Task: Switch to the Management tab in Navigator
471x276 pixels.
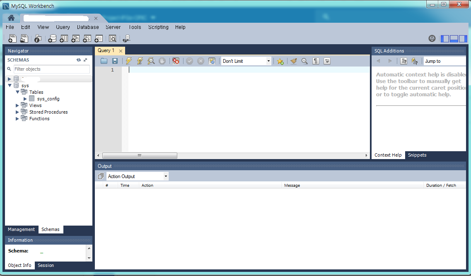Action: point(21,230)
